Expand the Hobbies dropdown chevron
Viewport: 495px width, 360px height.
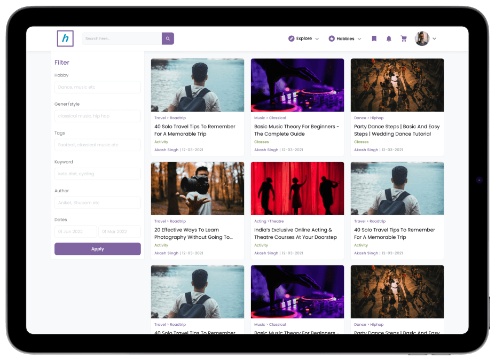(359, 39)
